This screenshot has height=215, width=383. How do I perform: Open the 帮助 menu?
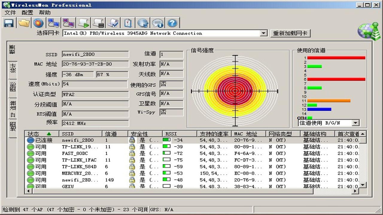[45, 13]
